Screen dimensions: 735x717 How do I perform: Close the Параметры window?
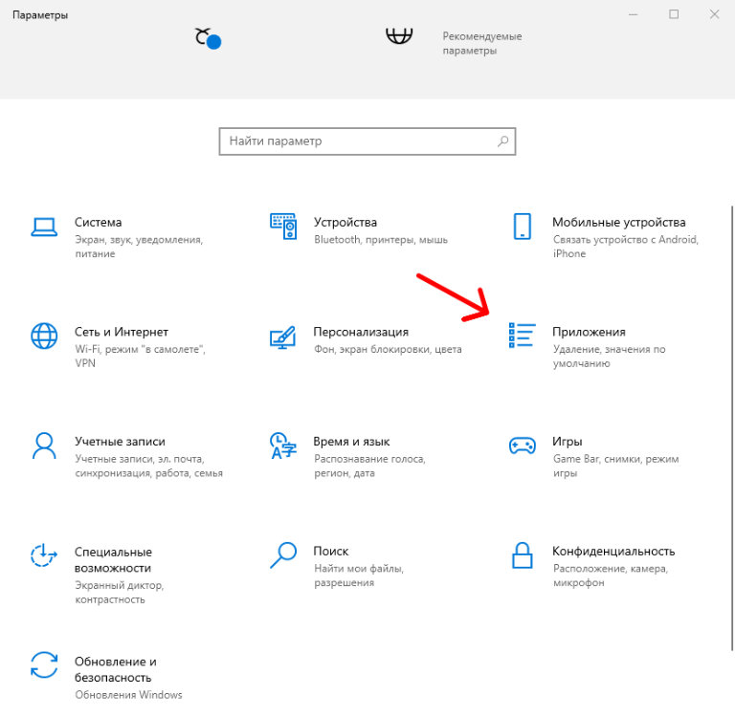pos(714,14)
